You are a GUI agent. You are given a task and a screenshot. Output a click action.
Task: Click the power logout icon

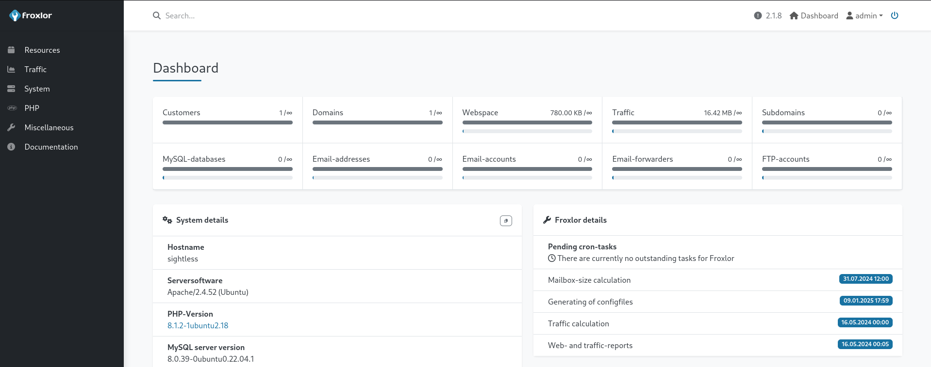[x=895, y=15]
